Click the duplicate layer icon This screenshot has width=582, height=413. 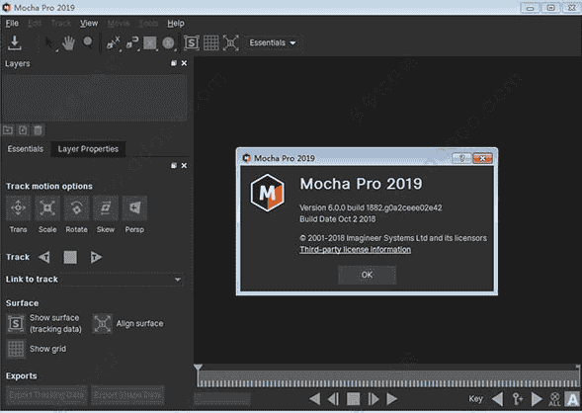point(23,130)
